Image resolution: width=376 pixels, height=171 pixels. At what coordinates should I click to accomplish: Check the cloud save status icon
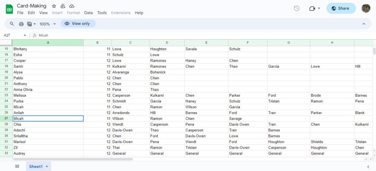click(x=72, y=6)
